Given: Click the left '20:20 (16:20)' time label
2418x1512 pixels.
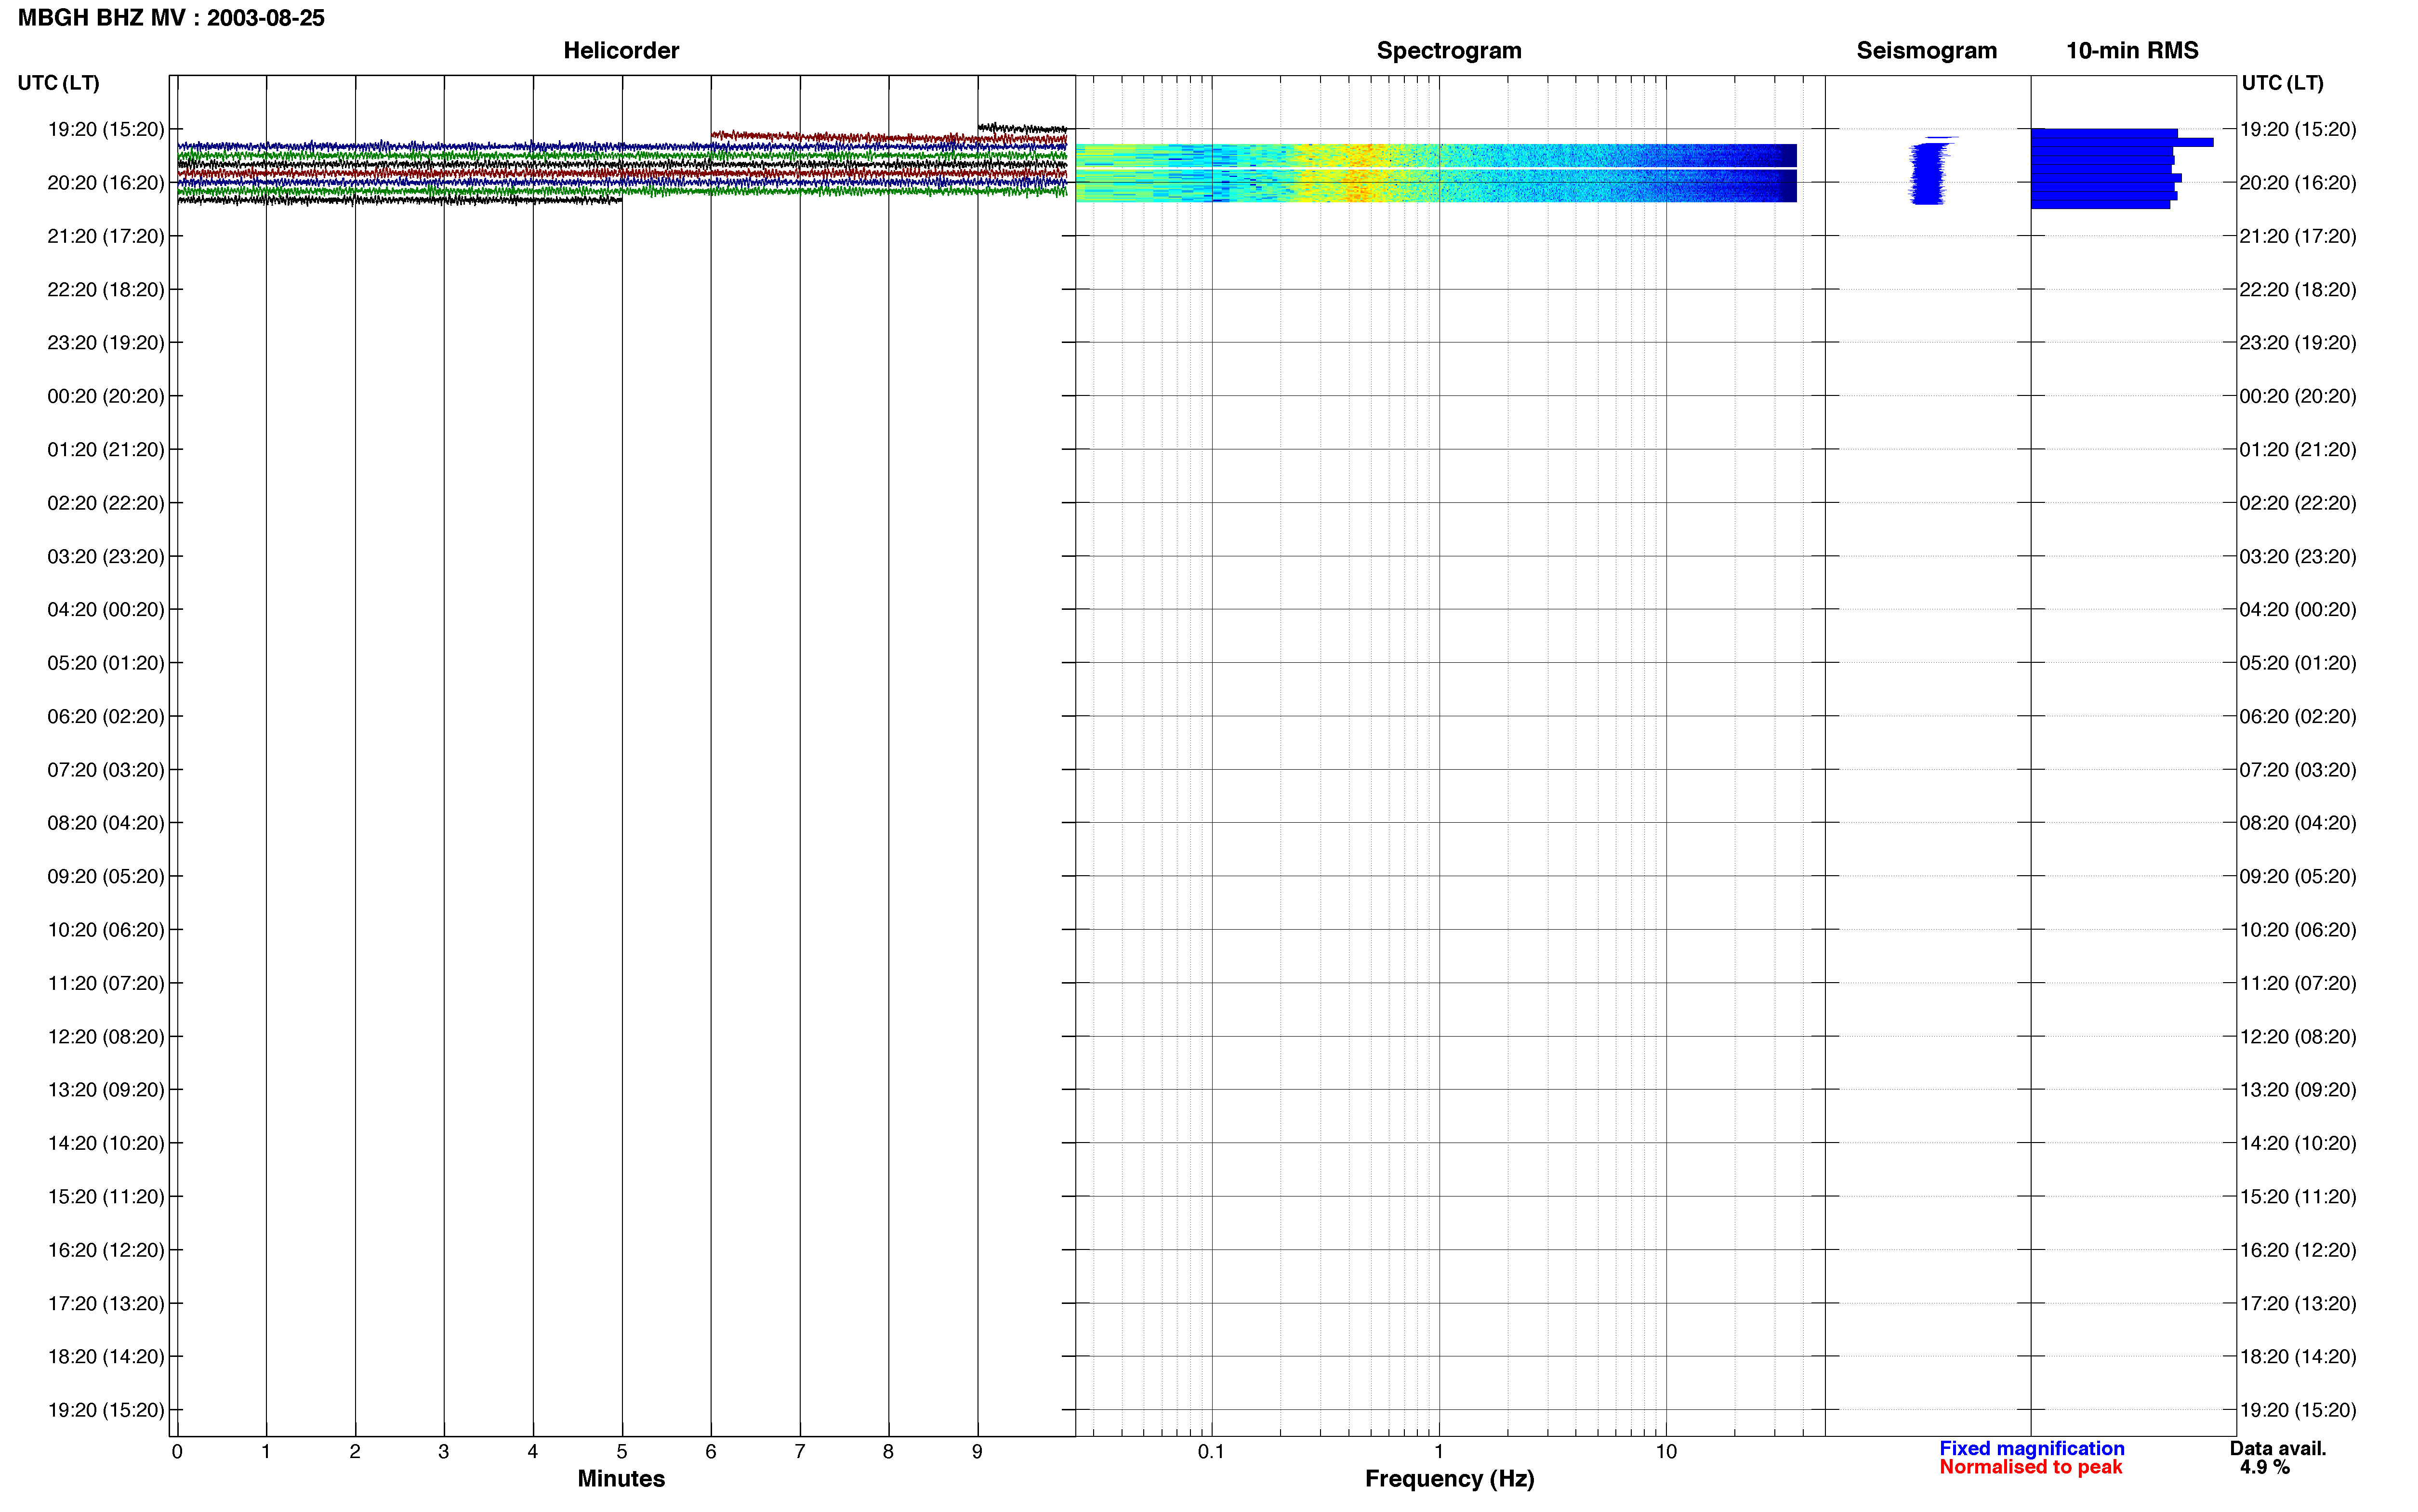Looking at the screenshot, I should coord(106,183).
